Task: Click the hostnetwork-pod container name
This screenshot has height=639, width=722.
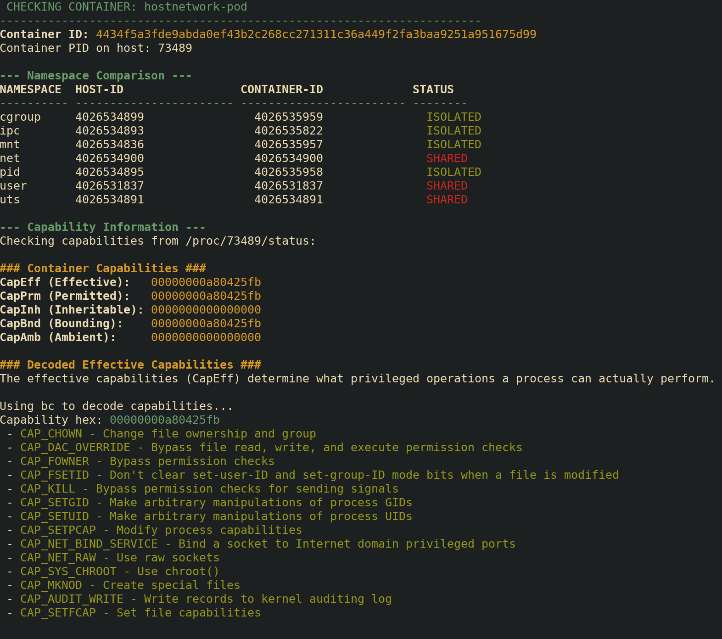Action: tap(196, 7)
